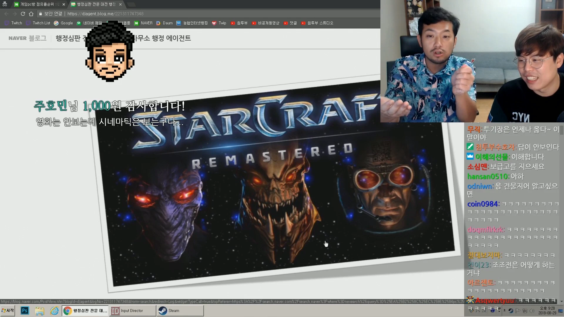Open the Twip bookmark
564x317 pixels.
coord(219,23)
